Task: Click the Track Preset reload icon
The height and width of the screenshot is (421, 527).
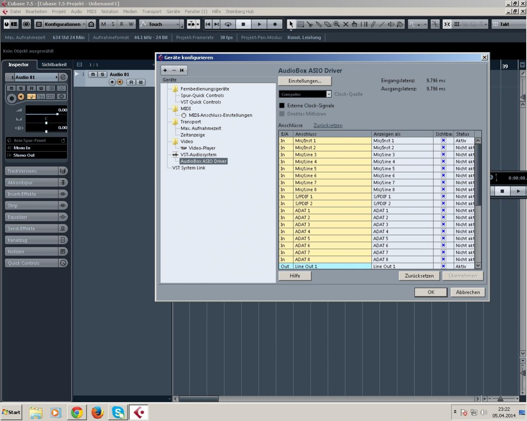Action: click(x=63, y=140)
